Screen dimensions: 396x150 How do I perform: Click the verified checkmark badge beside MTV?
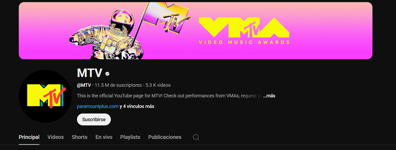click(107, 74)
